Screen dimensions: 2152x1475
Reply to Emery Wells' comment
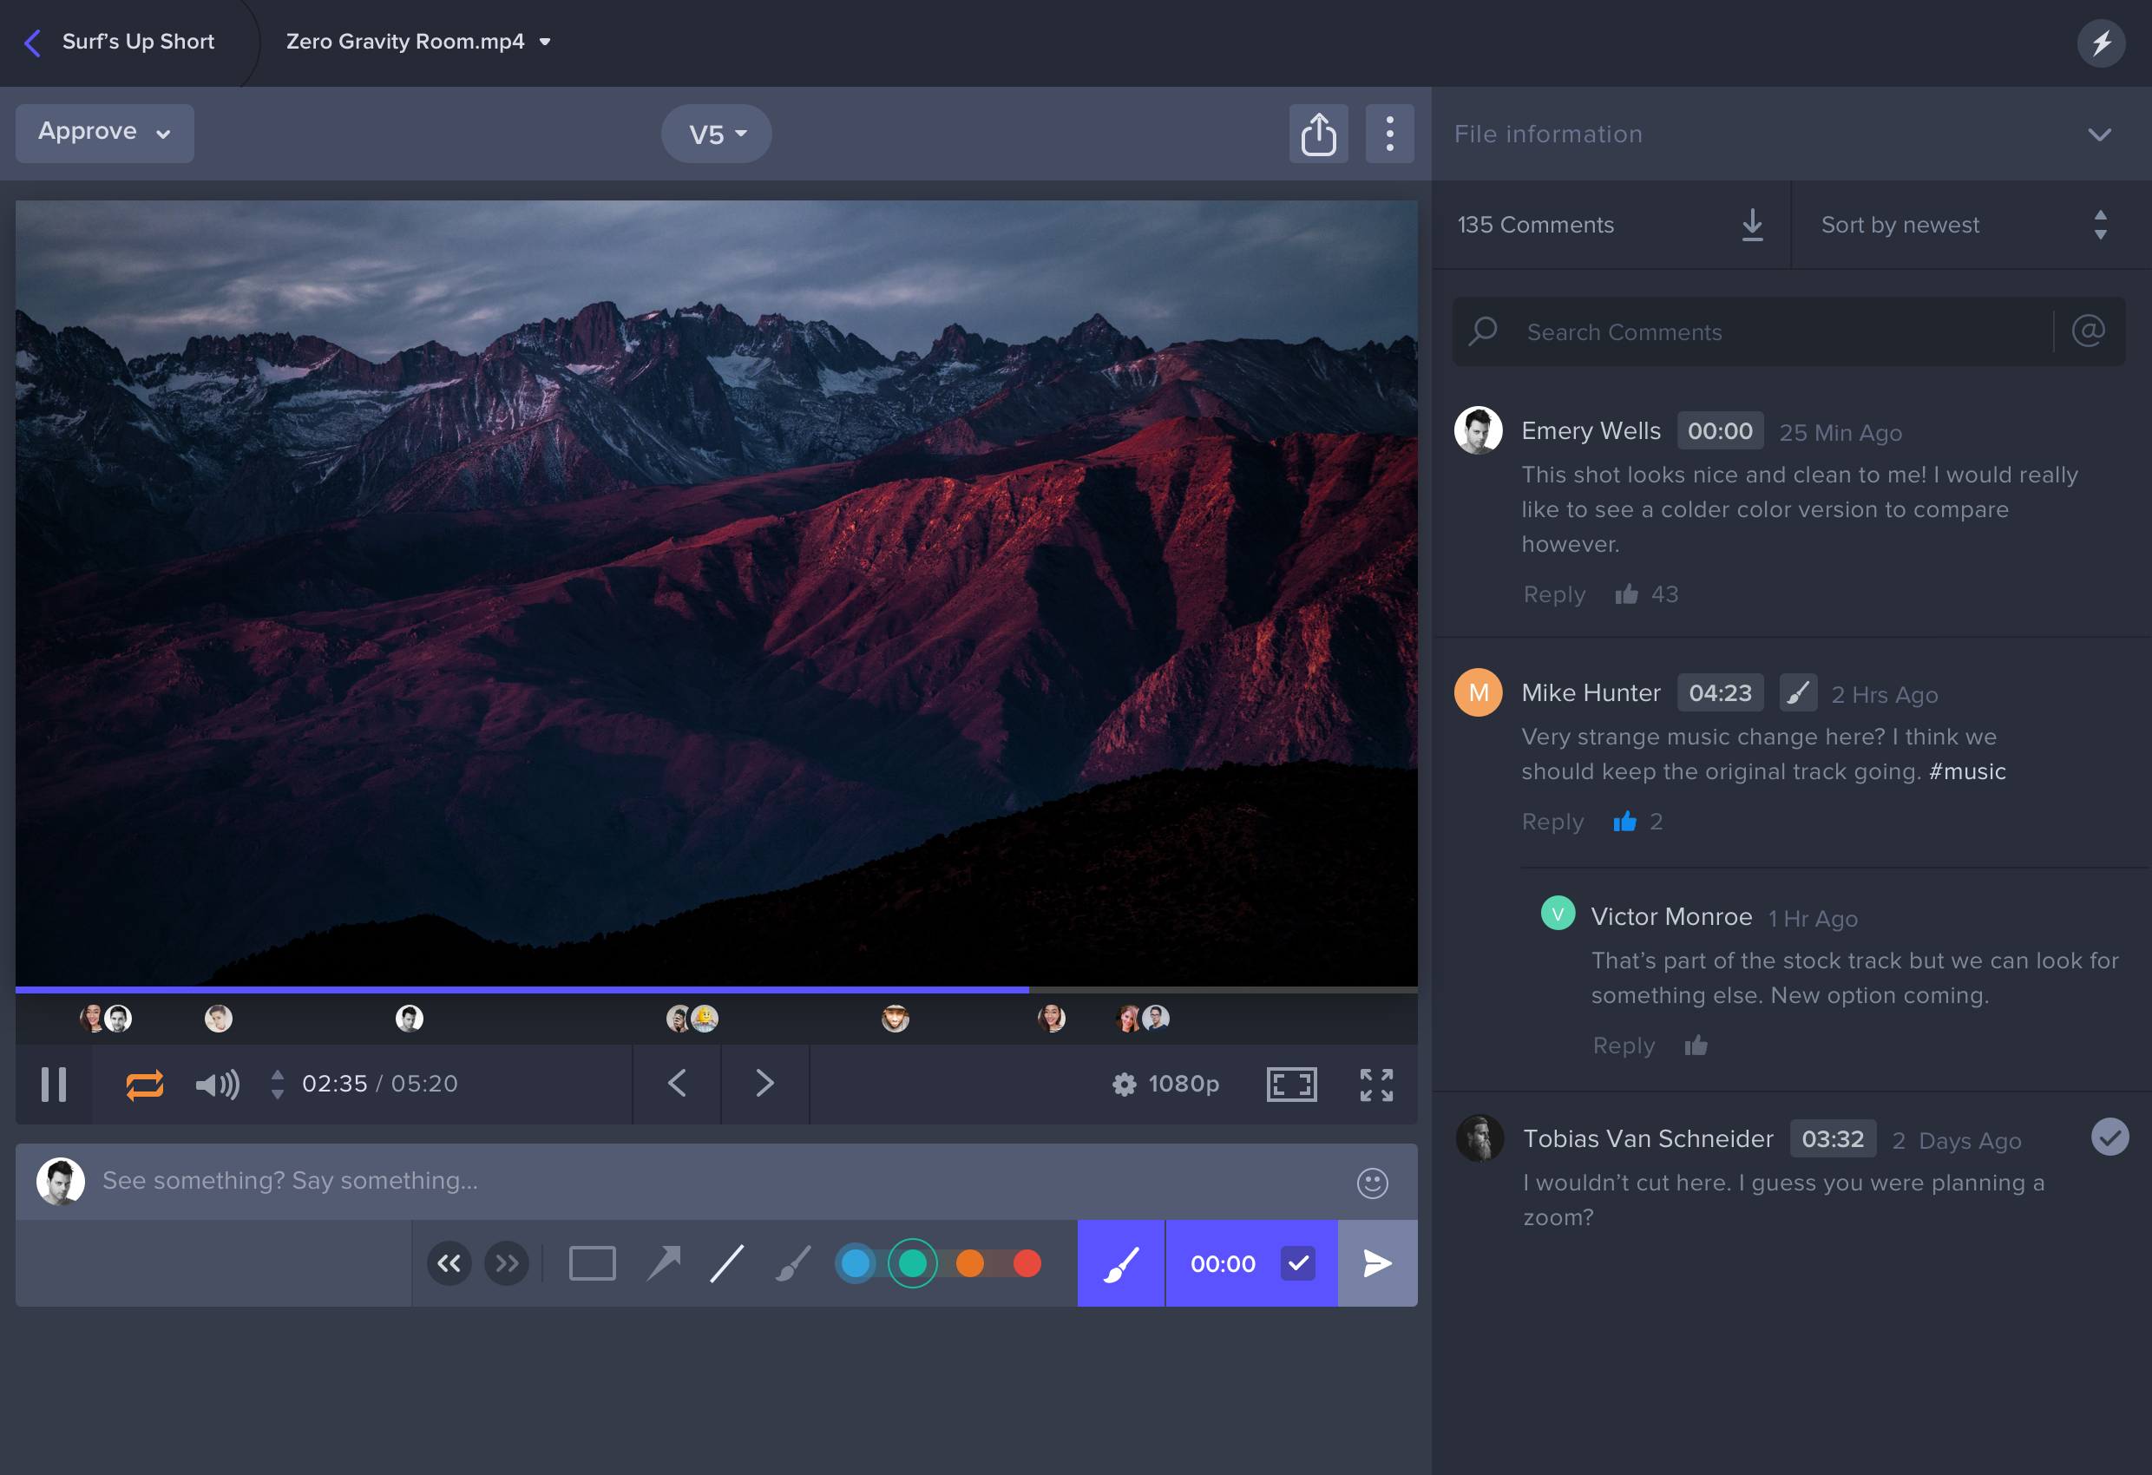(x=1554, y=594)
